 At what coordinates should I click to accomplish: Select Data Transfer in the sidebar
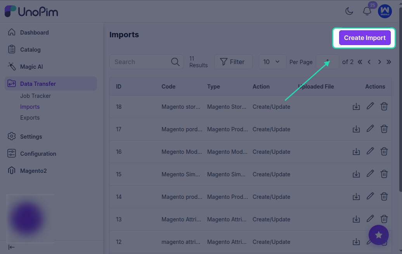click(51, 84)
